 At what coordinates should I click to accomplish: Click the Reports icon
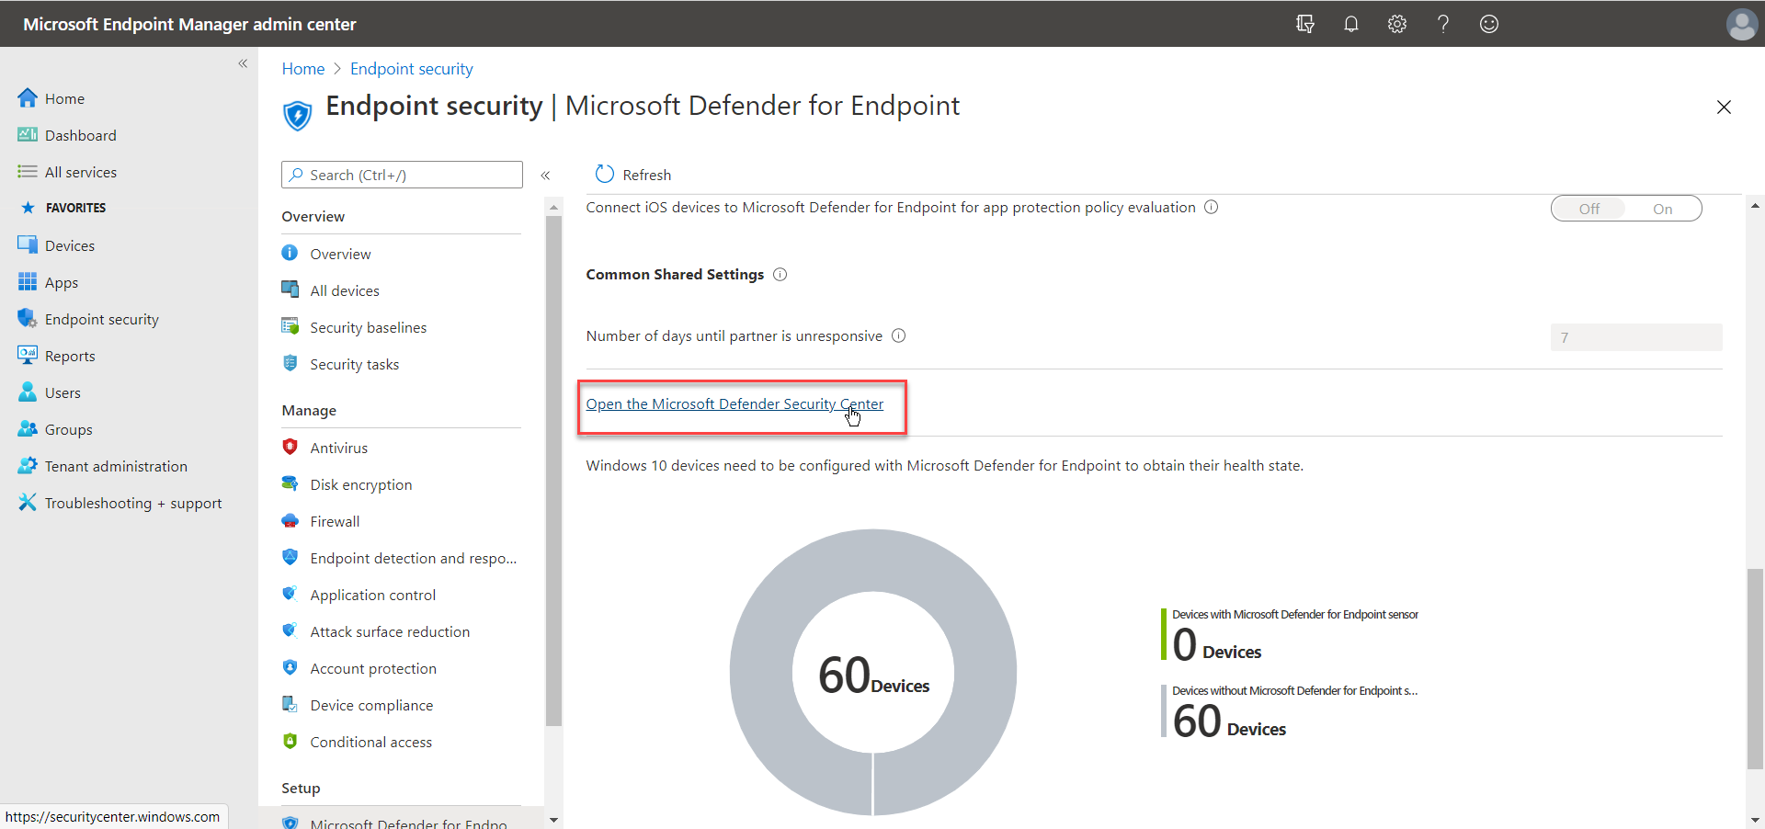pyautogui.click(x=28, y=355)
